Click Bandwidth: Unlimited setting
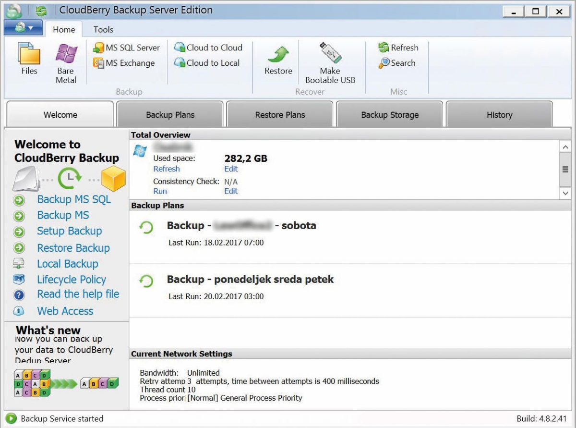 tap(180, 373)
